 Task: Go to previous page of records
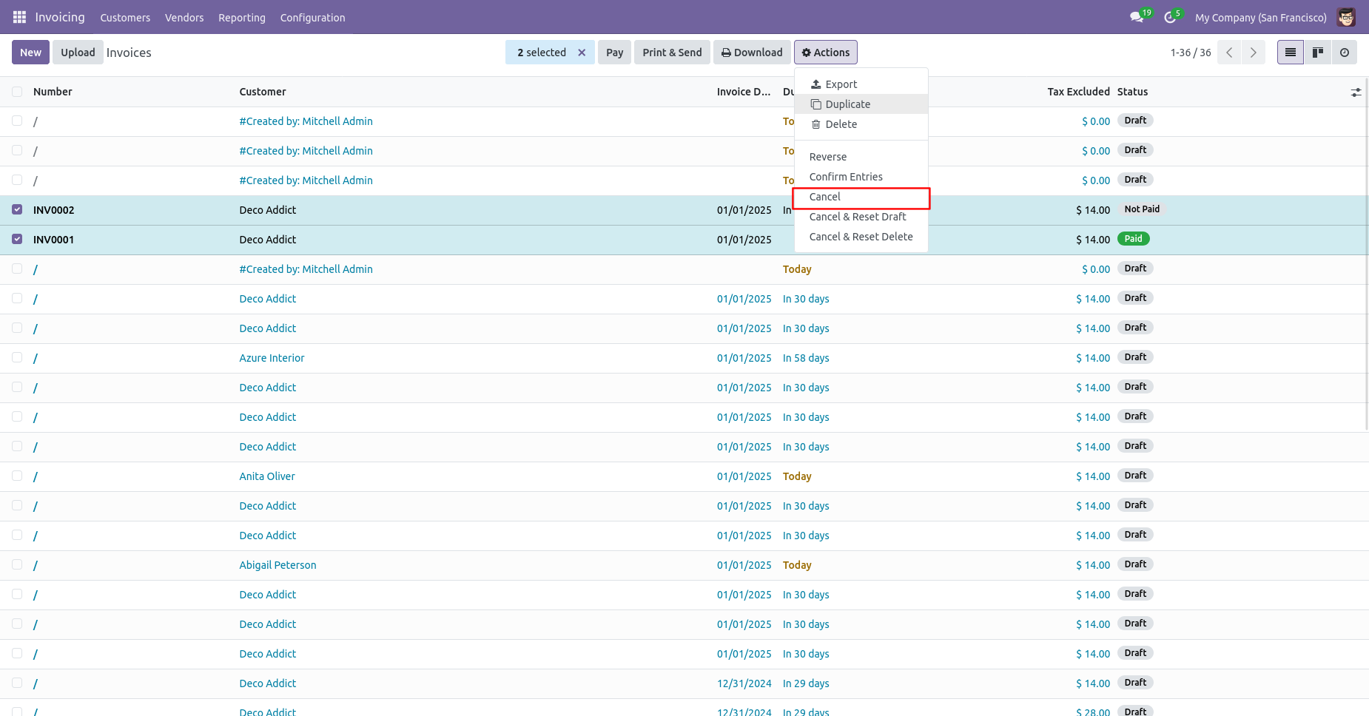click(x=1229, y=53)
